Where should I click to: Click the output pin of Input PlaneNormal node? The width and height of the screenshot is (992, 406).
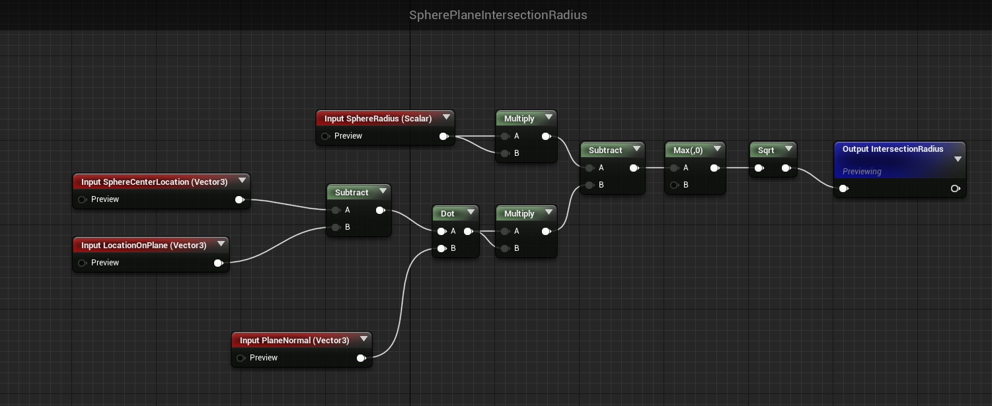click(361, 358)
